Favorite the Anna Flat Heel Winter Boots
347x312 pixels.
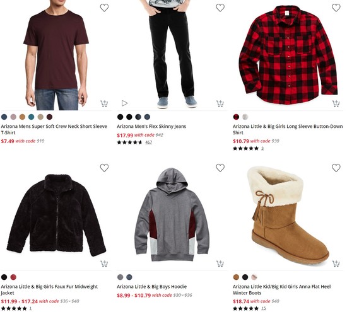click(336, 168)
